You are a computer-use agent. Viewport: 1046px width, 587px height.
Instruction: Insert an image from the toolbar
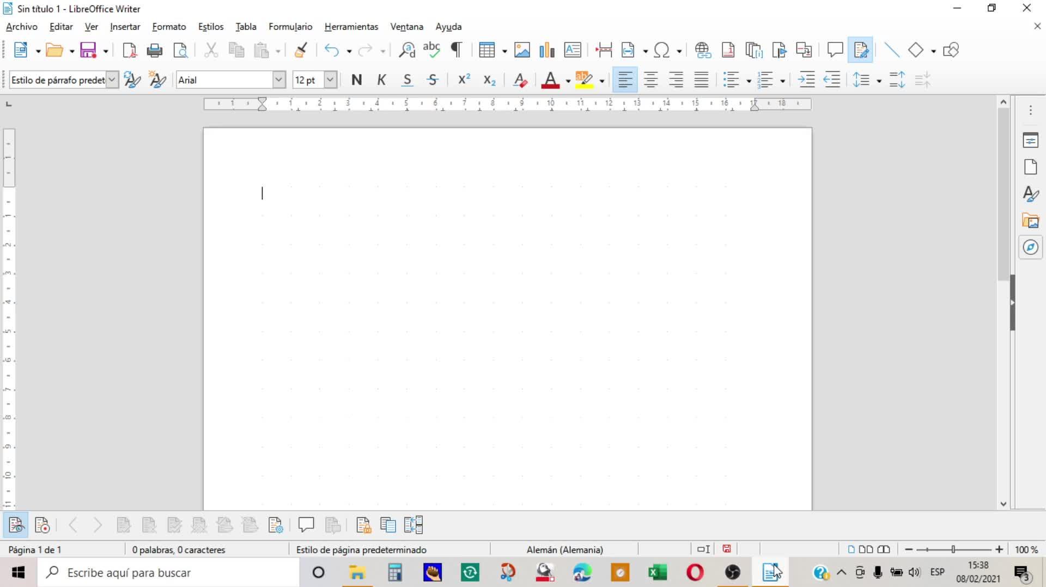pyautogui.click(x=521, y=50)
